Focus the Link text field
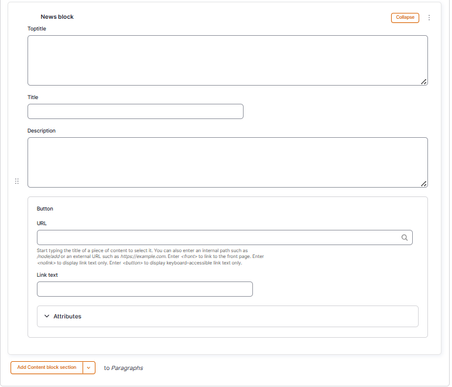Screen dimensions: 452x387 [x=145, y=289]
